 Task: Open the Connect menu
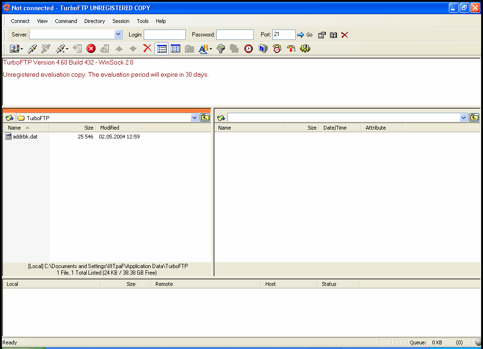tap(20, 21)
